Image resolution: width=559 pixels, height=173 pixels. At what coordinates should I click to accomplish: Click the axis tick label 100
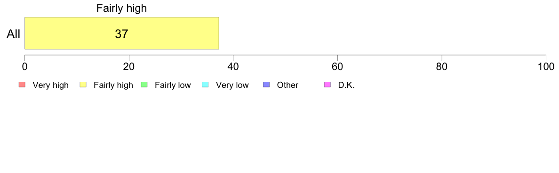click(x=546, y=66)
